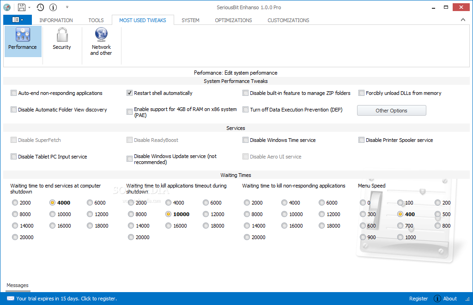The image size is (473, 305).
Task: Enable Auto-end non-responding applications
Action: click(x=13, y=93)
